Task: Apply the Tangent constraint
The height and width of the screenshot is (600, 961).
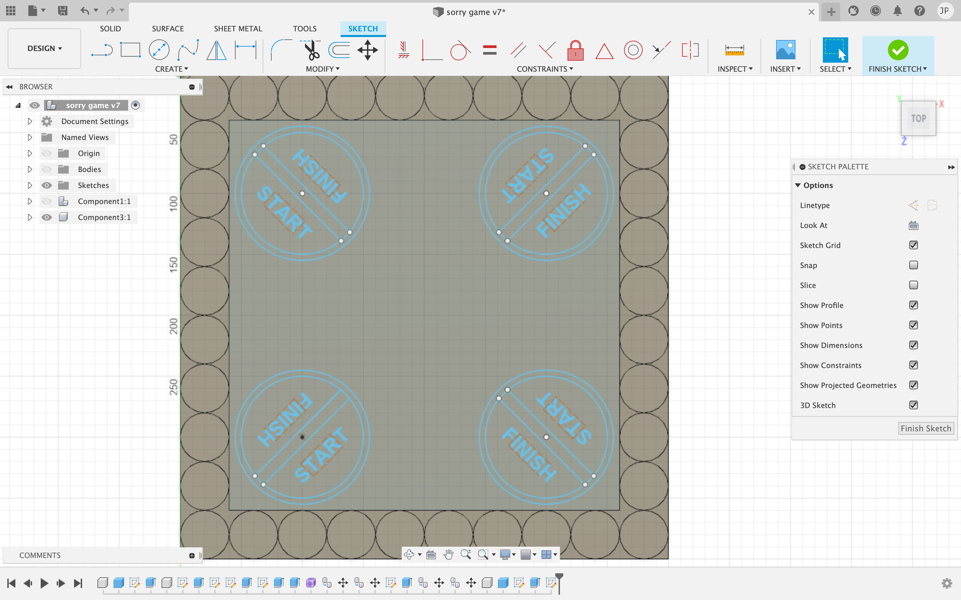Action: 460,50
